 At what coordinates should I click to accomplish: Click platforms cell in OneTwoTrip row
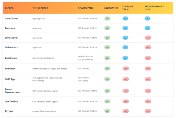coord(87,102)
